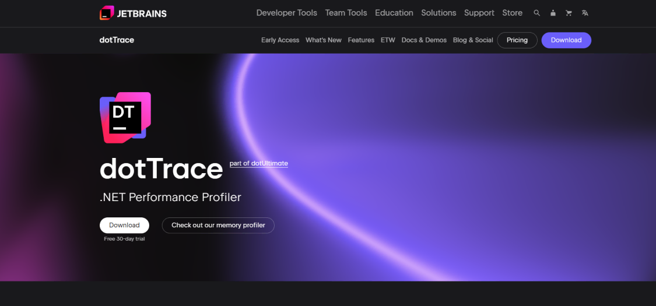Open the account profile icon
The width and height of the screenshot is (656, 306).
point(553,13)
